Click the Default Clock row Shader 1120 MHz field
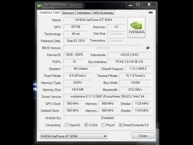The width and height of the screenshot is (193, 145). click(x=142, y=110)
